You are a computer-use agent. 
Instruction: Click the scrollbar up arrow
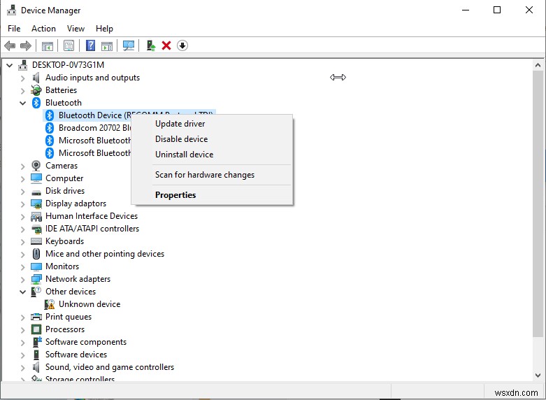pos(538,65)
